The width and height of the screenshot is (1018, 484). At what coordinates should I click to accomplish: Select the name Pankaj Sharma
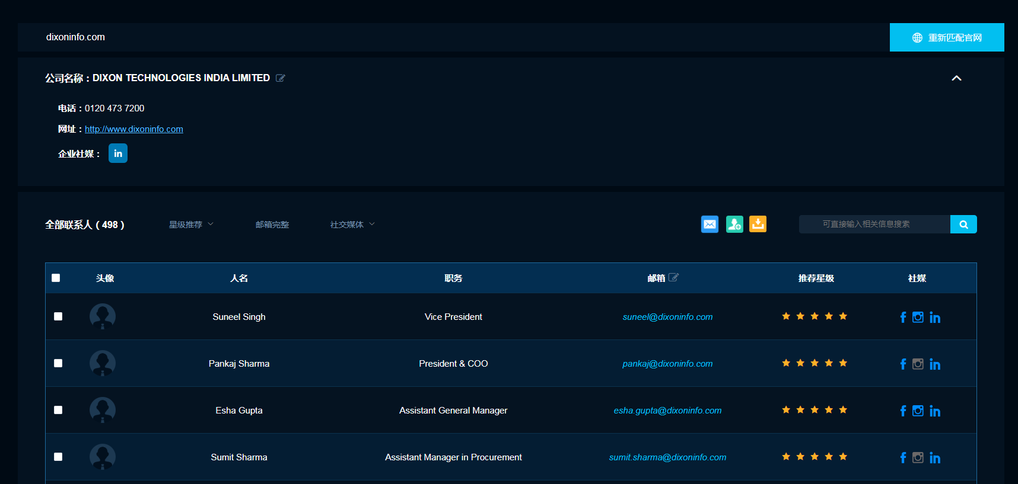click(x=239, y=364)
